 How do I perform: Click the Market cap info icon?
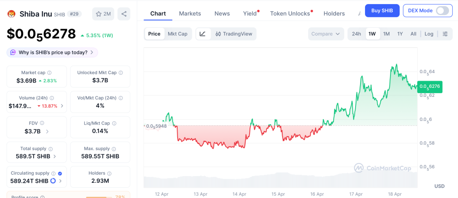(x=49, y=73)
